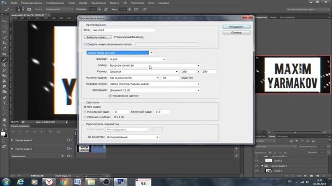
Task: Click the Split at Playhead scissors icon
Action: (50, 132)
